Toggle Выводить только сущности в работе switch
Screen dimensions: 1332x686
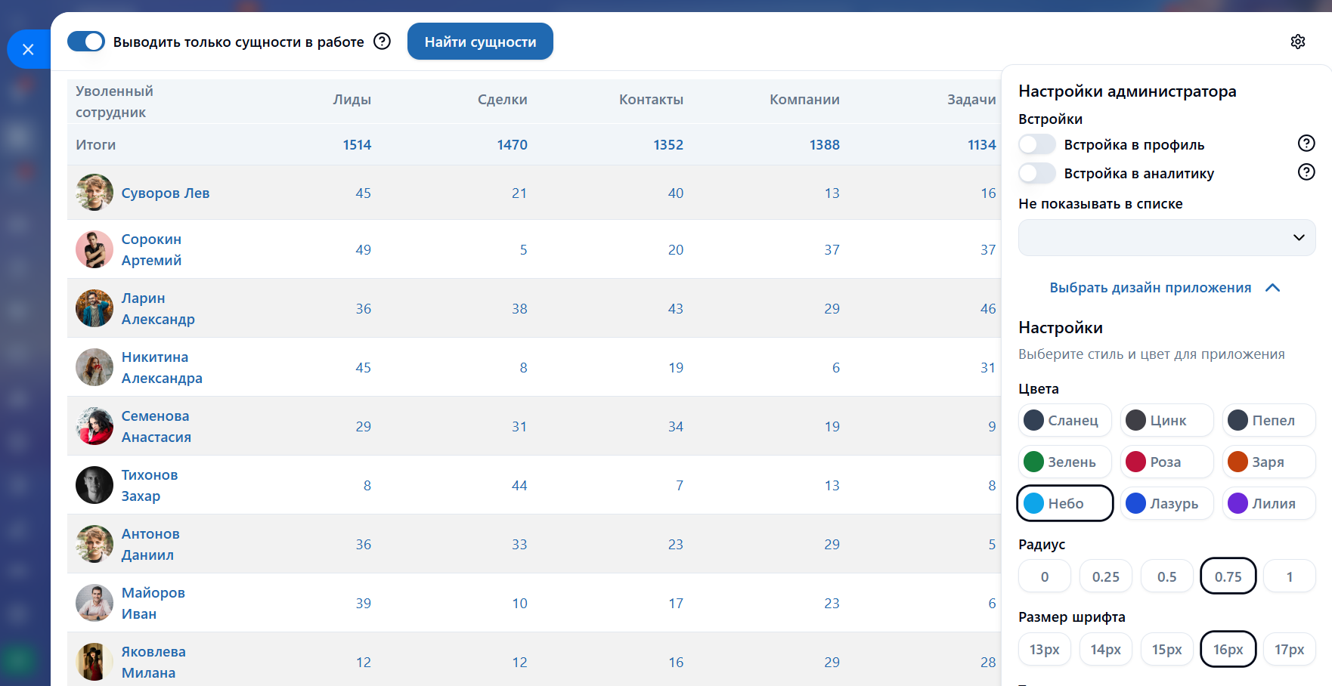pyautogui.click(x=86, y=42)
